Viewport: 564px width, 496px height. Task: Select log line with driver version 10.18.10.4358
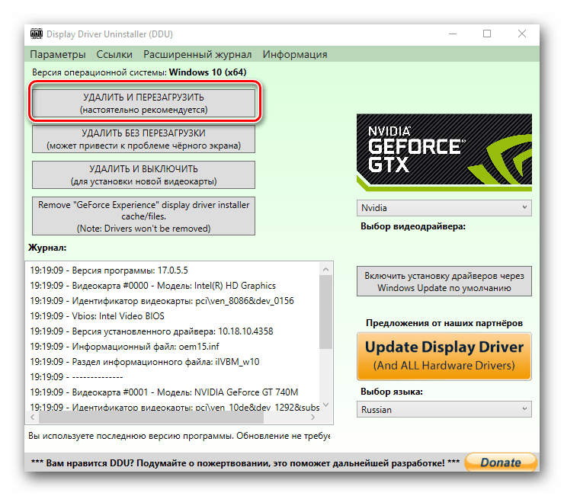click(152, 331)
